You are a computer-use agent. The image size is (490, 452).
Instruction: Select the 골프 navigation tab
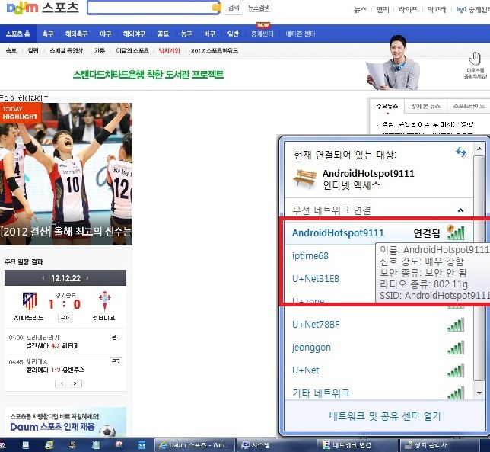[x=163, y=34]
